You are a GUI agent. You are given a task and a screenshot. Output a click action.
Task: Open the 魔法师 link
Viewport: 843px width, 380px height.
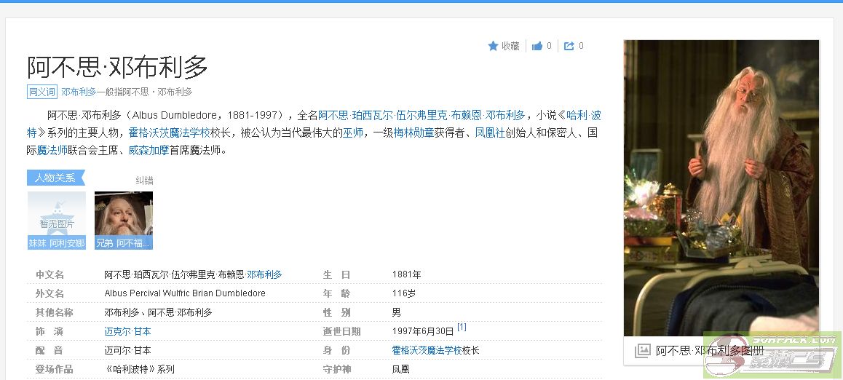click(x=52, y=151)
